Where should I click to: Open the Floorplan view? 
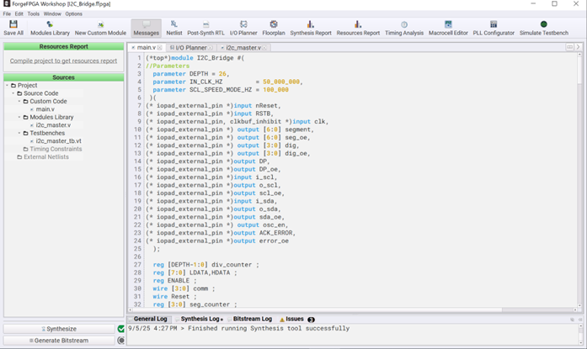[273, 28]
